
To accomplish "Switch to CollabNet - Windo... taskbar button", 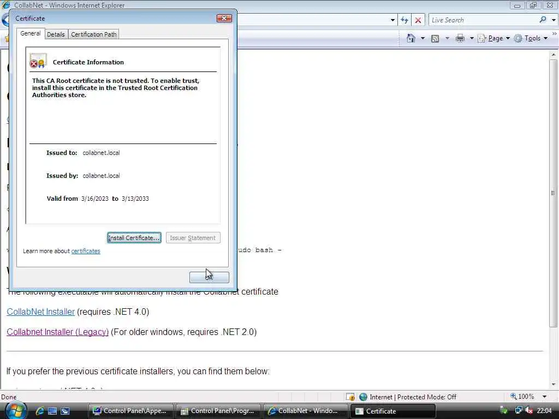I will pyautogui.click(x=305, y=411).
